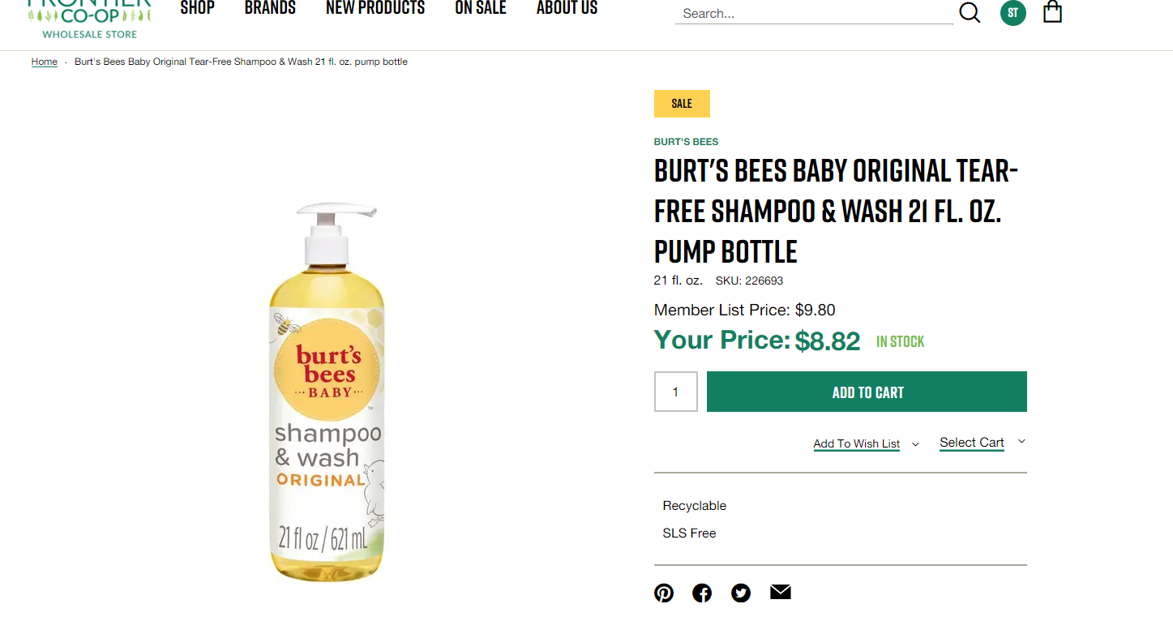Open the Select Cart dropdown
Image resolution: width=1173 pixels, height=634 pixels.
tap(982, 443)
